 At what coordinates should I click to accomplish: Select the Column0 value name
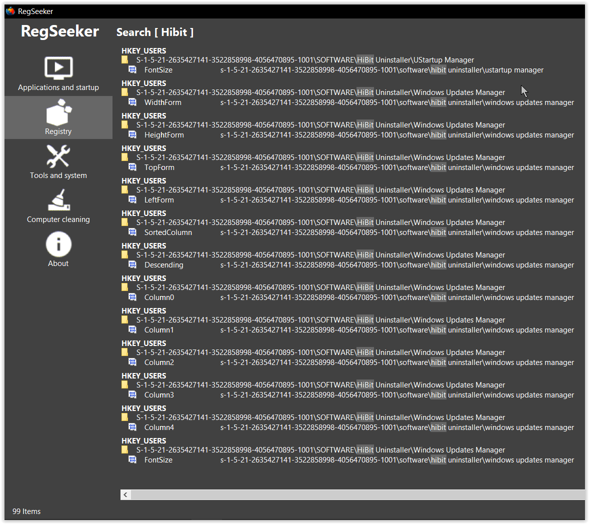(159, 297)
